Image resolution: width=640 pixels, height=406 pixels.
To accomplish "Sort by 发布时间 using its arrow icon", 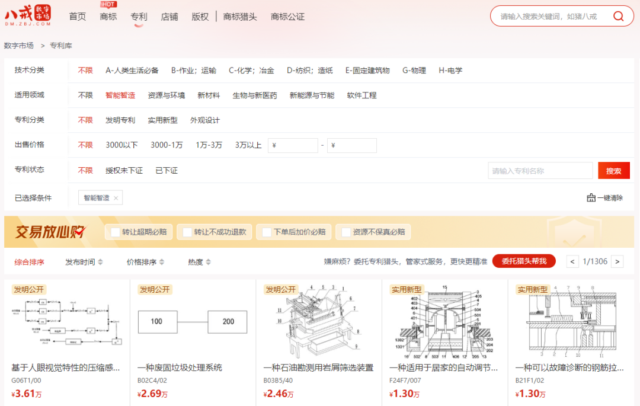I will tap(101, 262).
